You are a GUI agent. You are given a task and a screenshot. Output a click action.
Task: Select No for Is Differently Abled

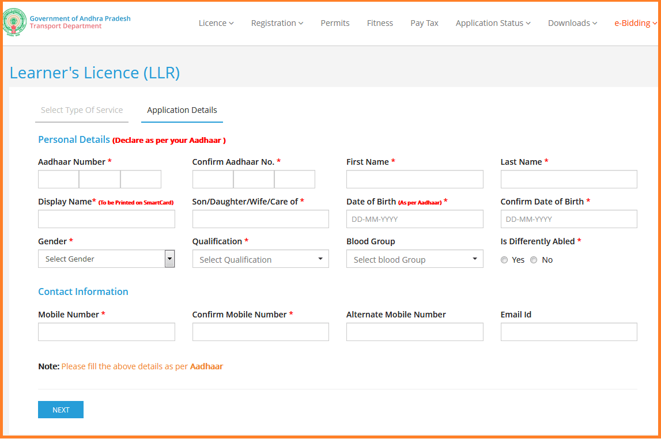coord(534,260)
